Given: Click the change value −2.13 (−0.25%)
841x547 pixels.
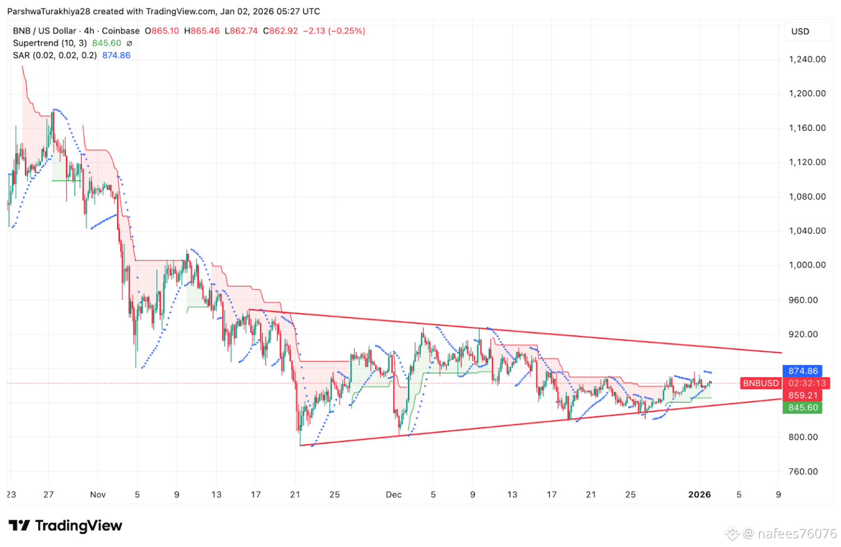Looking at the screenshot, I should click(334, 31).
